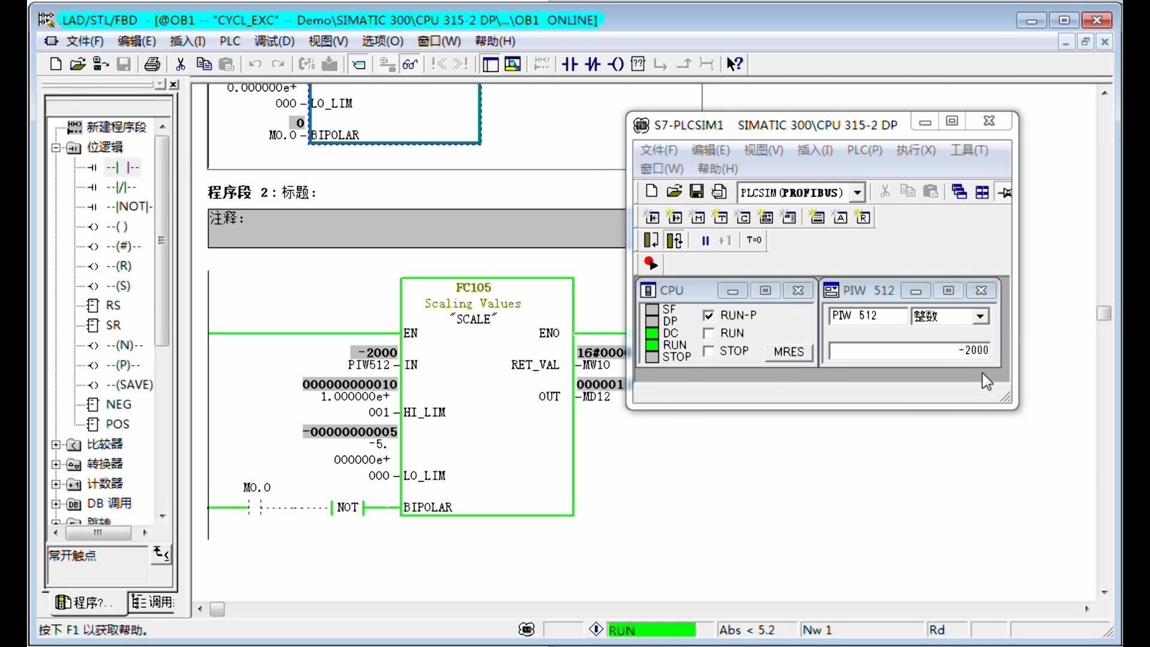Click the New block icon in the LAD toolbar
Viewport: 1150px width, 647px height.
point(56,64)
